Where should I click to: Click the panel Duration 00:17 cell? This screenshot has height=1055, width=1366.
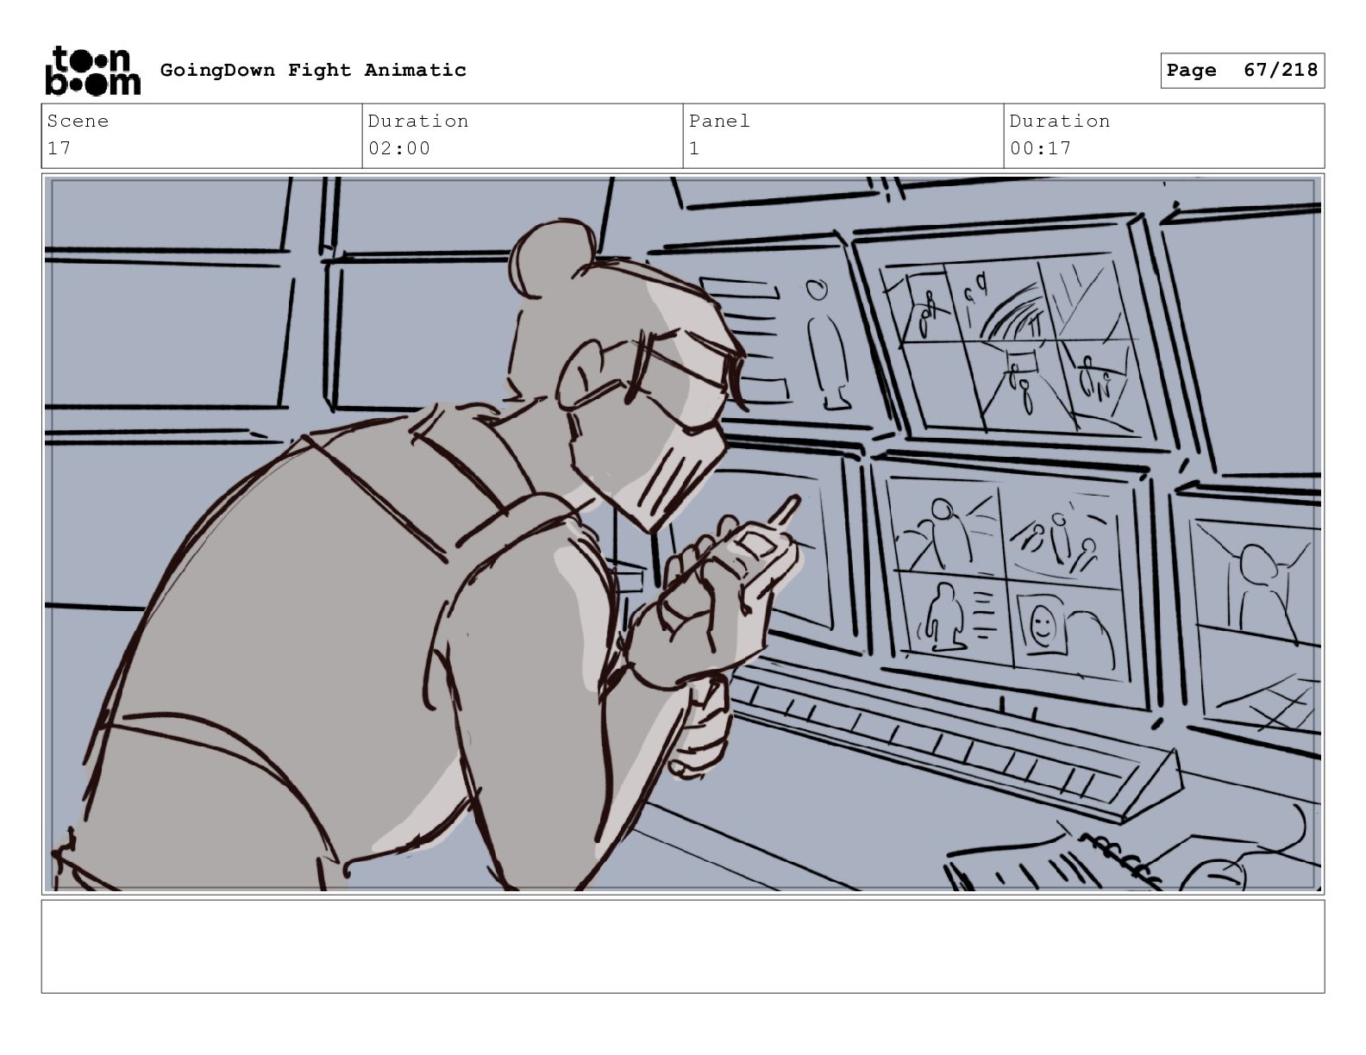click(x=1164, y=135)
